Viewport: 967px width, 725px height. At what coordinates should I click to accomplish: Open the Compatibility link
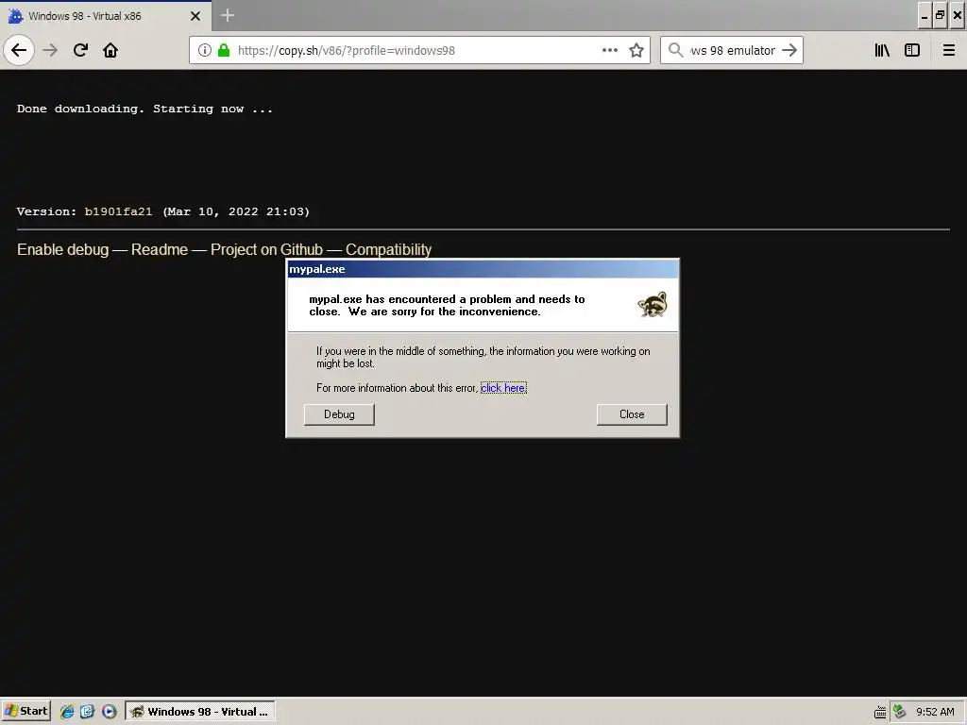[388, 249]
